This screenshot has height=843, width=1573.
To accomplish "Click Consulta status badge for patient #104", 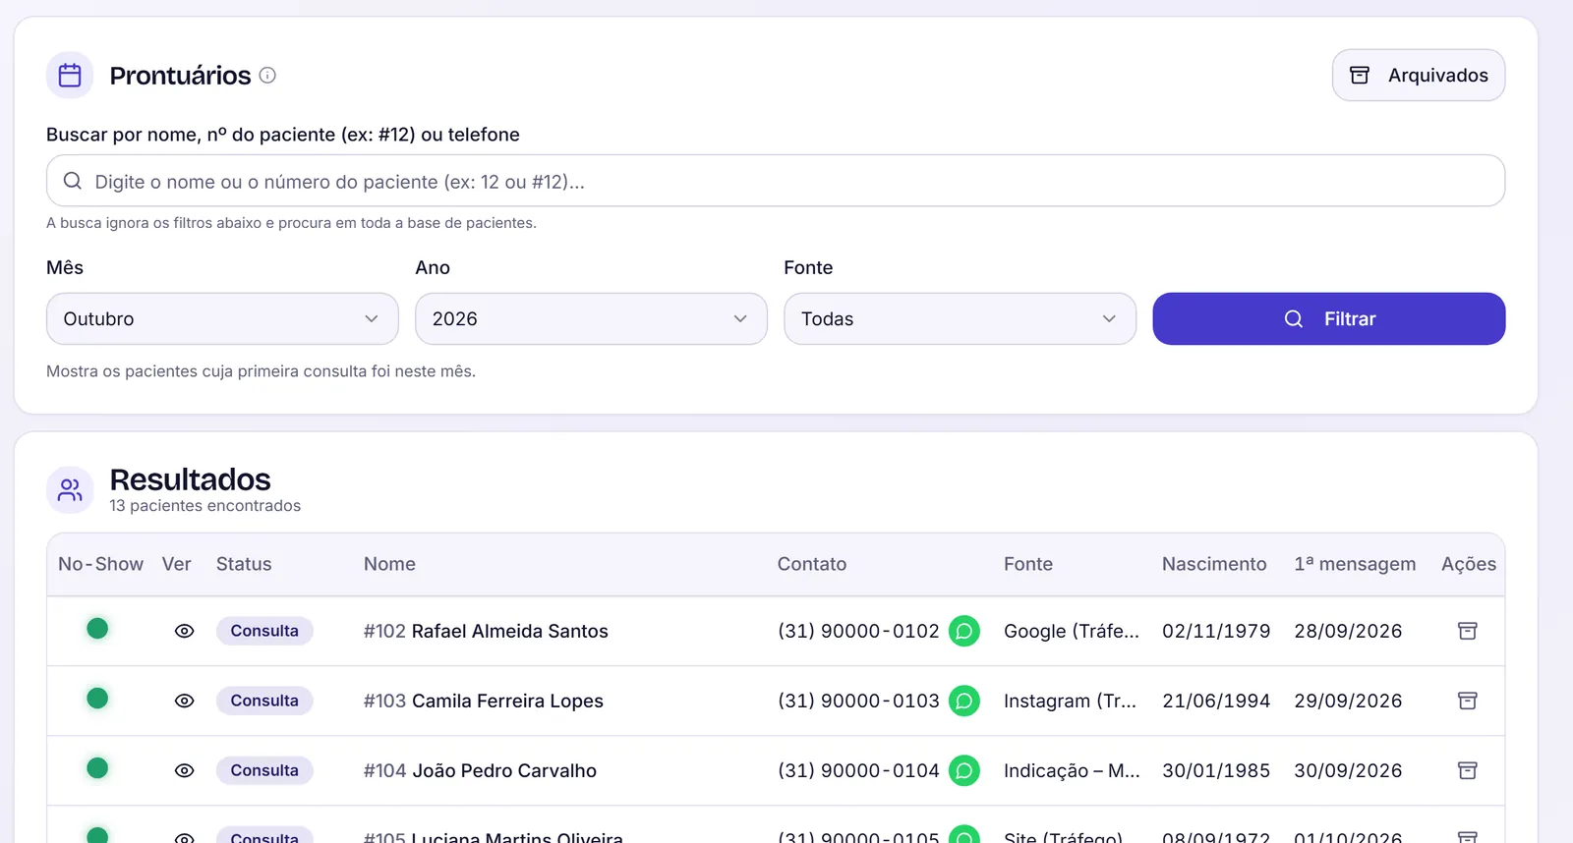I will coord(264,770).
